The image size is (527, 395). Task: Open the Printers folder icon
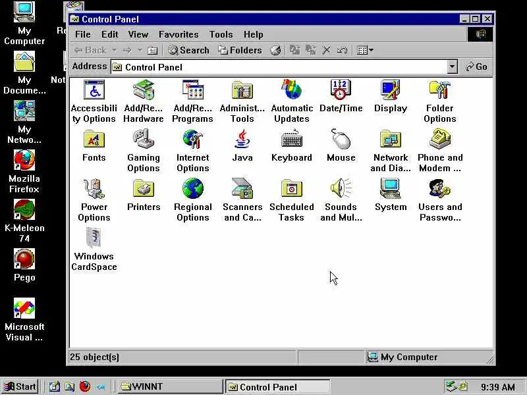point(144,188)
